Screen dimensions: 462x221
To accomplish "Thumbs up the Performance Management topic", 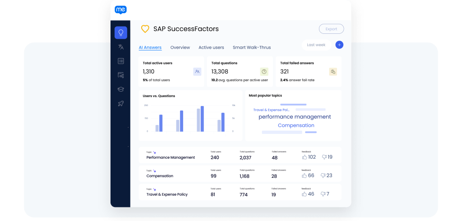I will 305,157.
